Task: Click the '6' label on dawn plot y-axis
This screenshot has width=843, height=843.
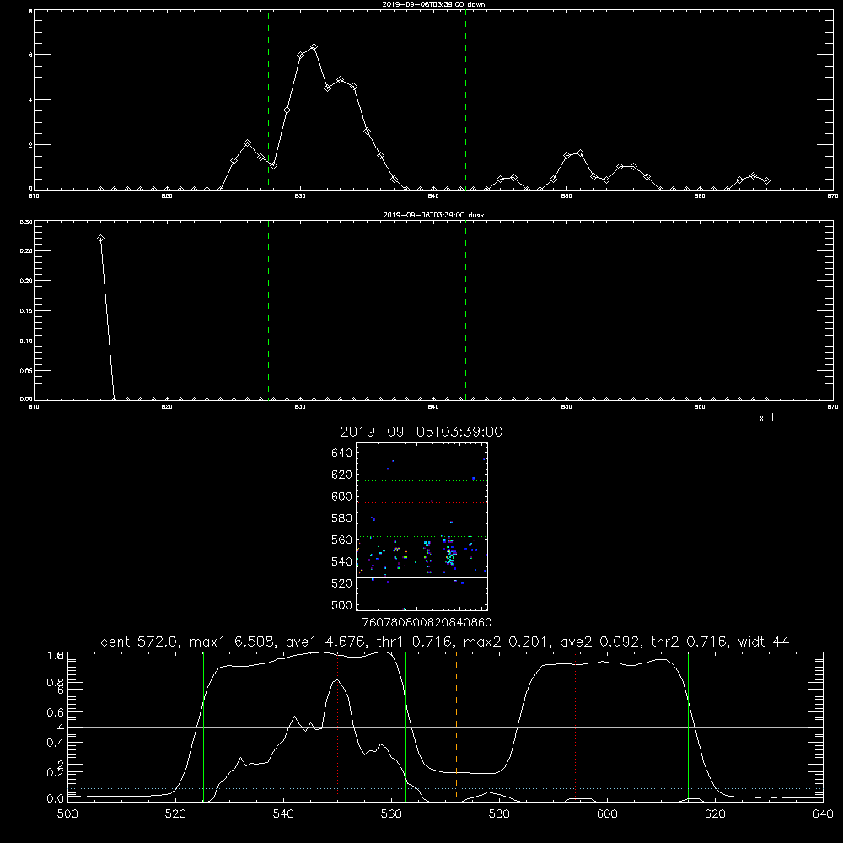Action: point(30,55)
